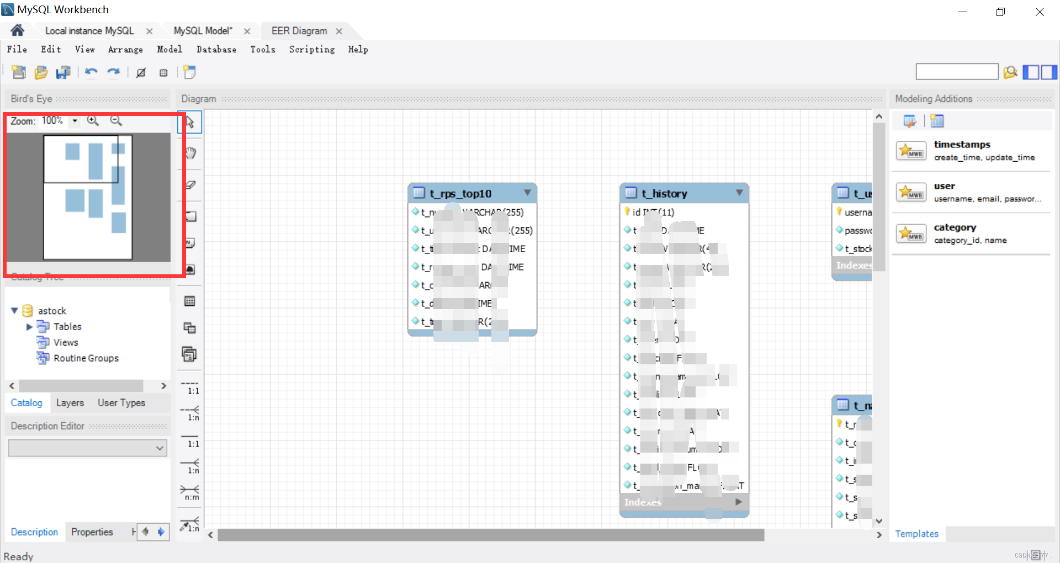
Task: Redo the last undone action
Action: point(113,72)
